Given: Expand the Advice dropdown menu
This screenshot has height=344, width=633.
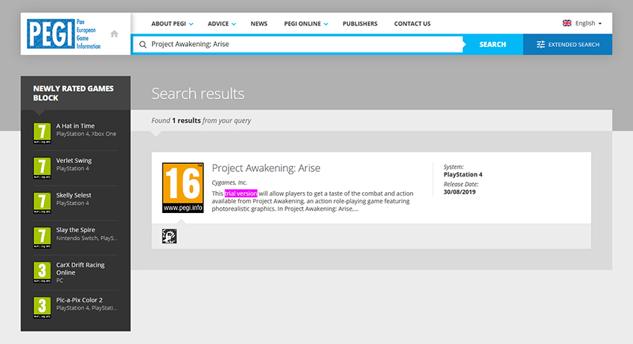Looking at the screenshot, I should 222,24.
